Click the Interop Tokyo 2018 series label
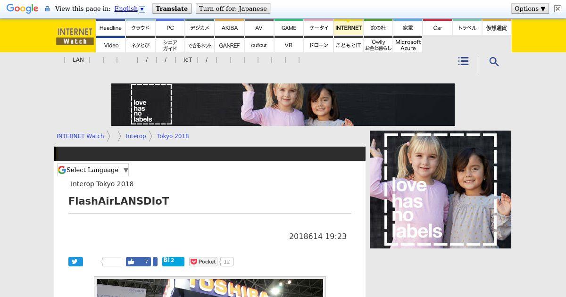Viewport: 566px width, 297px height. click(x=102, y=184)
